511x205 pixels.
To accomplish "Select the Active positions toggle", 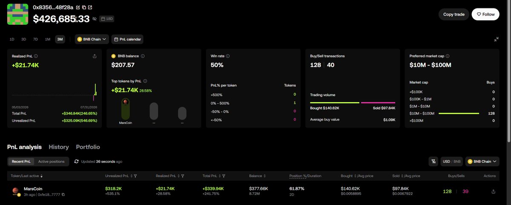I will click(52, 162).
